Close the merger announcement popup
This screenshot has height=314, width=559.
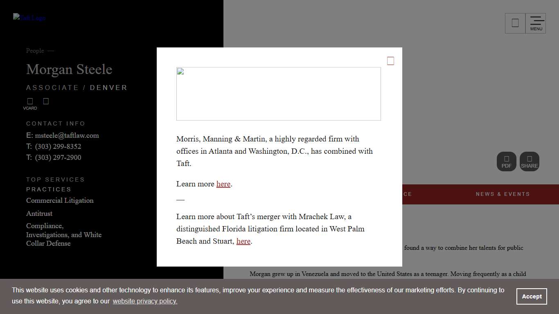coord(390,61)
